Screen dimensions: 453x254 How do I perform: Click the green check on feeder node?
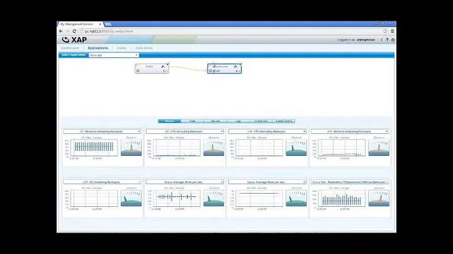(x=168, y=64)
